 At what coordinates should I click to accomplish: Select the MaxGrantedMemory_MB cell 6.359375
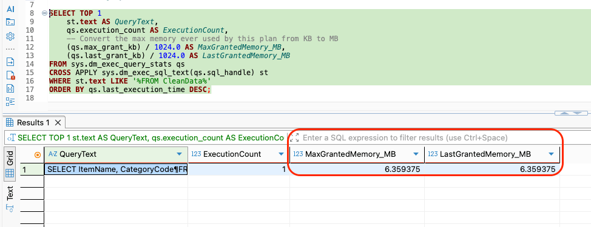point(357,169)
